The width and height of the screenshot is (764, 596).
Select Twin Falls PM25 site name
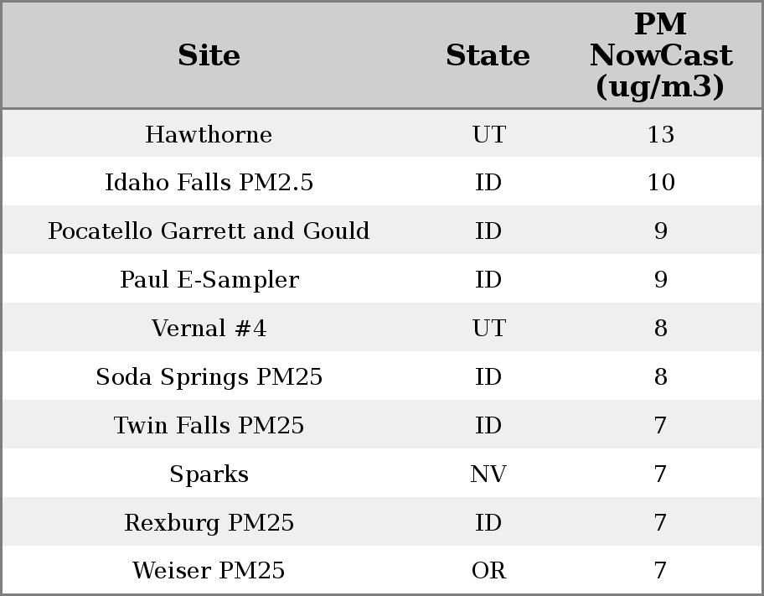209,426
